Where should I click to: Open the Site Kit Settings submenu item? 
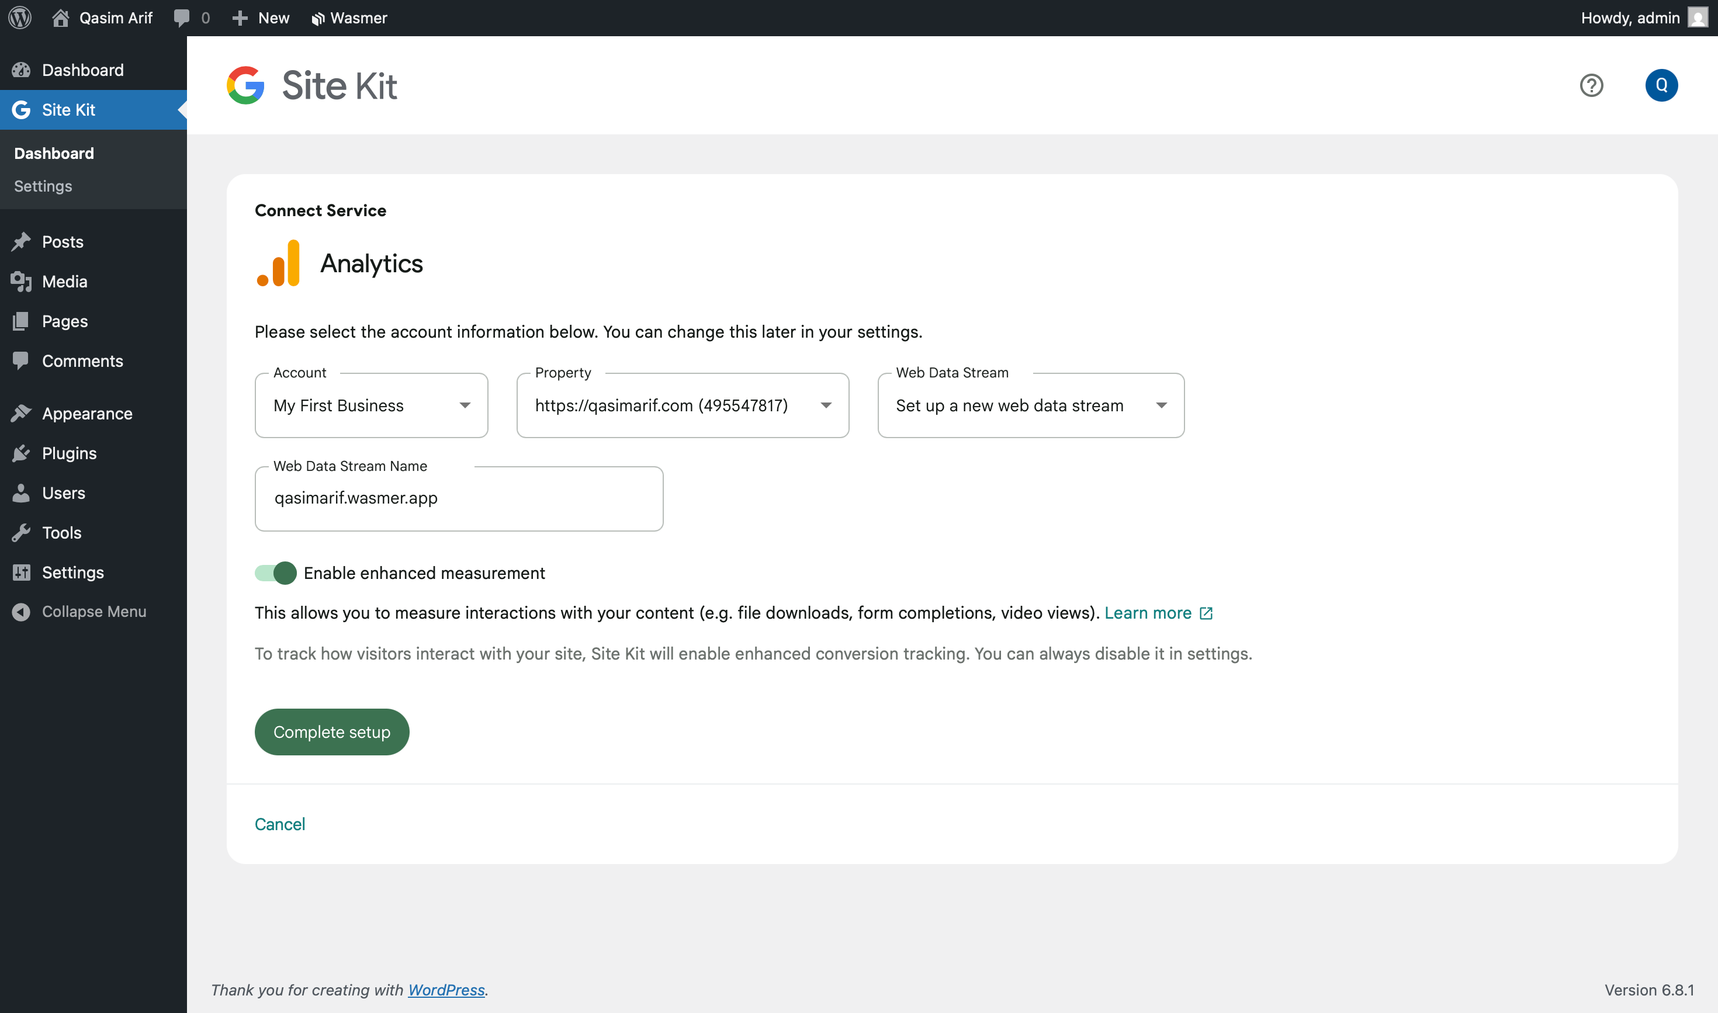click(43, 186)
